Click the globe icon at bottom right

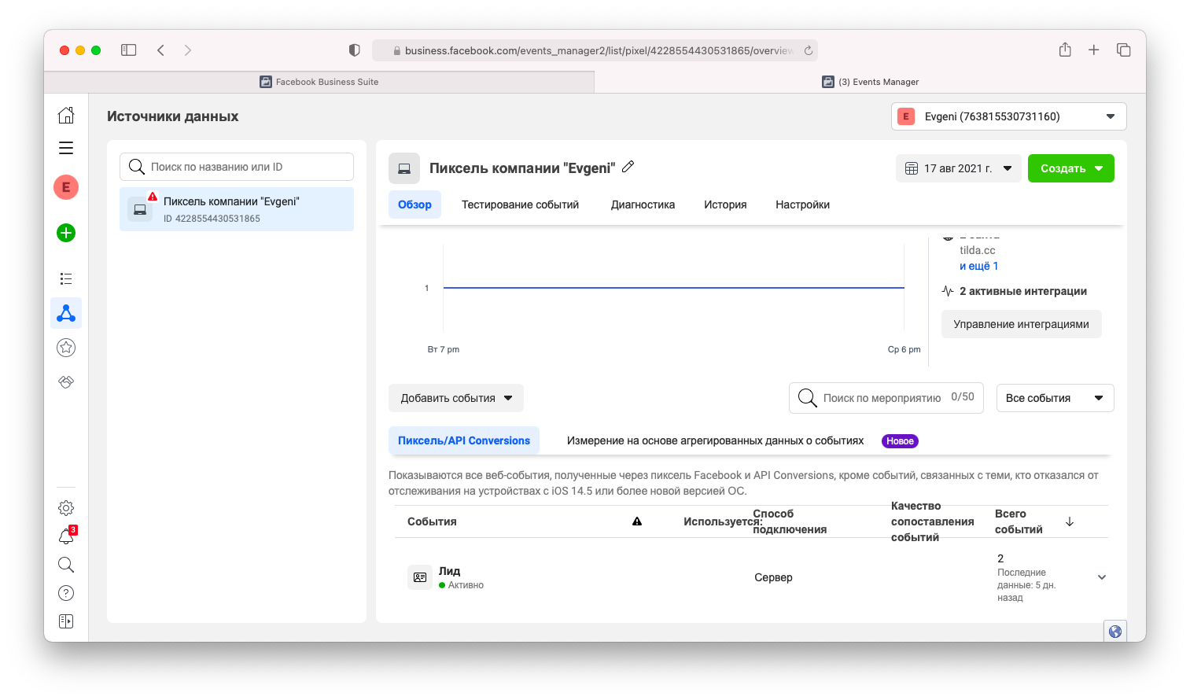point(1115,632)
